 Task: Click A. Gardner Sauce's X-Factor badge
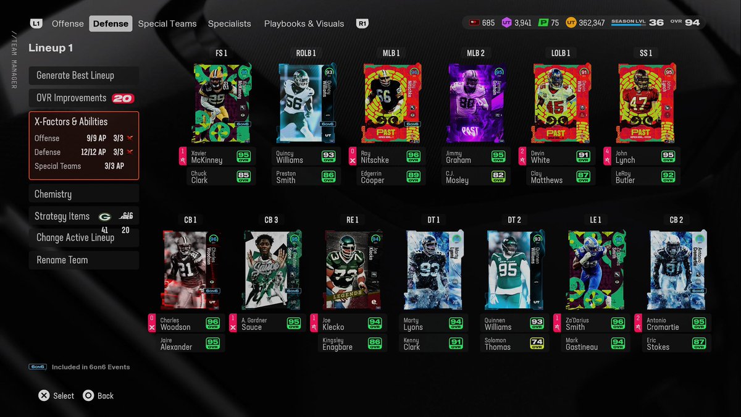click(x=233, y=323)
